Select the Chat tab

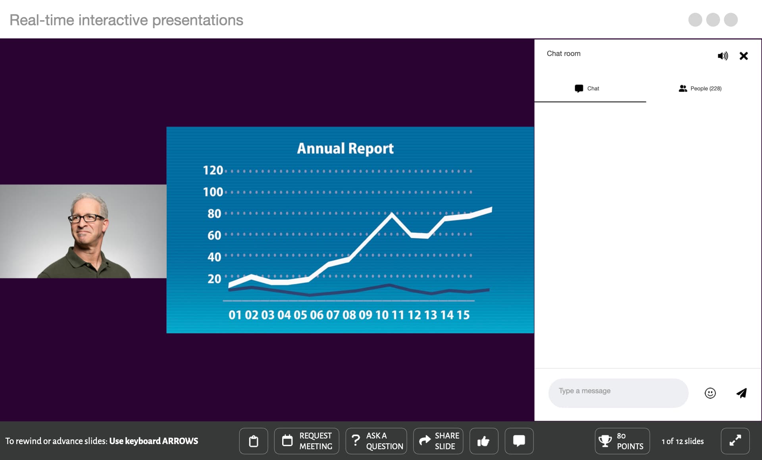pos(587,88)
